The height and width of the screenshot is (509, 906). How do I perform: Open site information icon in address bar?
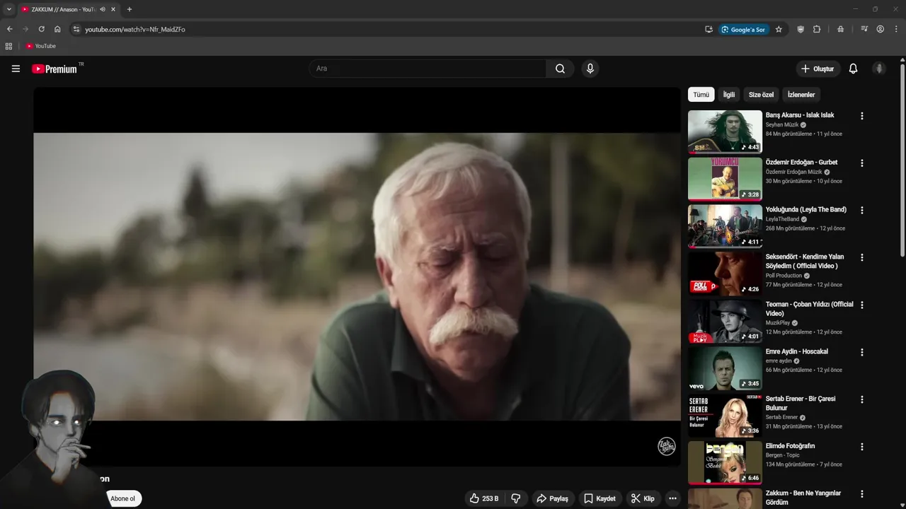pyautogui.click(x=76, y=29)
